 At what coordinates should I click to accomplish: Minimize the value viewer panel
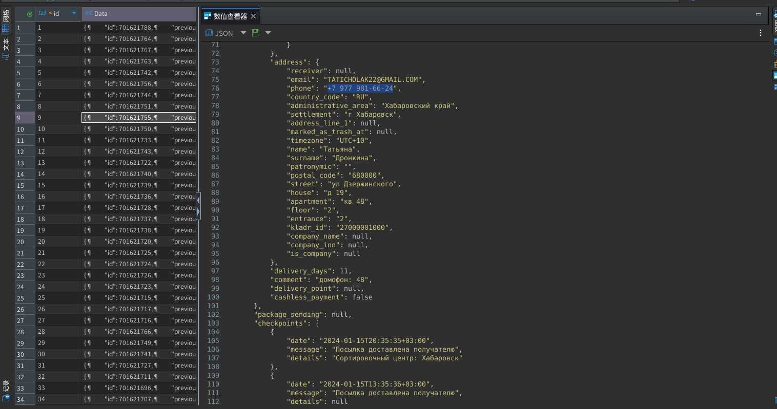pyautogui.click(x=759, y=14)
